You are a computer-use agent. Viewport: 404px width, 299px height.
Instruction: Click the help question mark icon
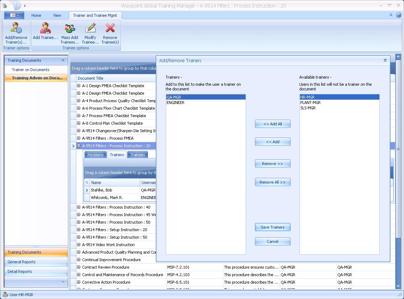(x=398, y=15)
